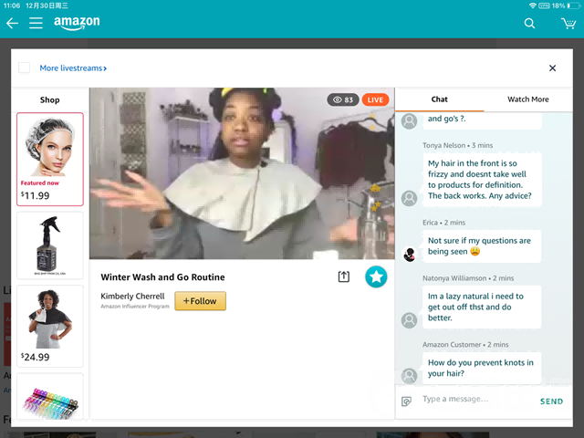
Task: Open the sticker icon beside message box
Action: (x=406, y=401)
